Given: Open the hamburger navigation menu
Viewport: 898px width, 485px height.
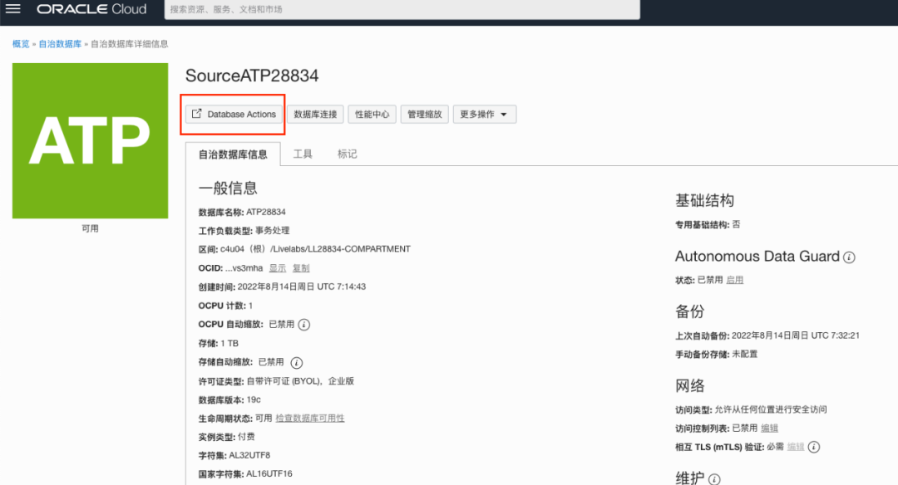Looking at the screenshot, I should point(12,8).
